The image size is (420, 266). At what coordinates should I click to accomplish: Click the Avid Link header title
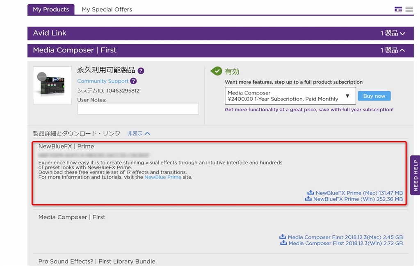[x=50, y=33]
